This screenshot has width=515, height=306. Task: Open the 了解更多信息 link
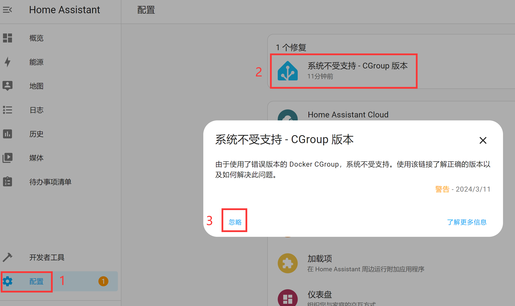467,222
